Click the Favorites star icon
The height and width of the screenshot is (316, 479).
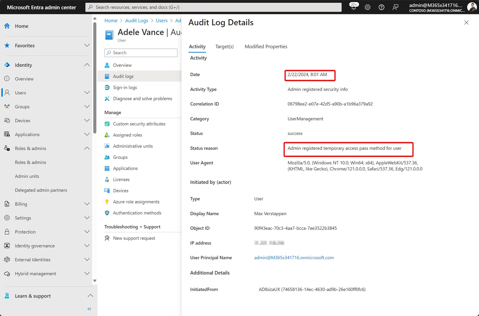coord(7,45)
